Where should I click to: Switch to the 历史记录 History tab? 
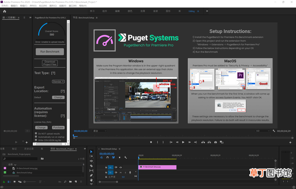tap(29, 149)
